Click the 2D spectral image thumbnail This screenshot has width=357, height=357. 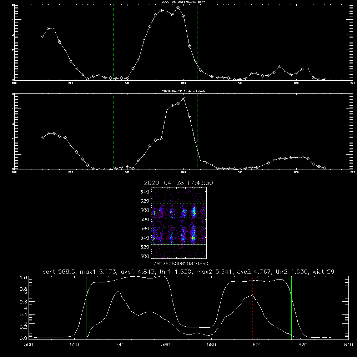(178, 223)
